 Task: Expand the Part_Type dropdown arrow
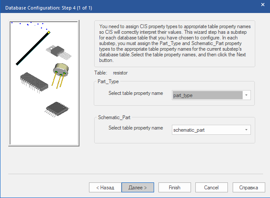(246, 95)
